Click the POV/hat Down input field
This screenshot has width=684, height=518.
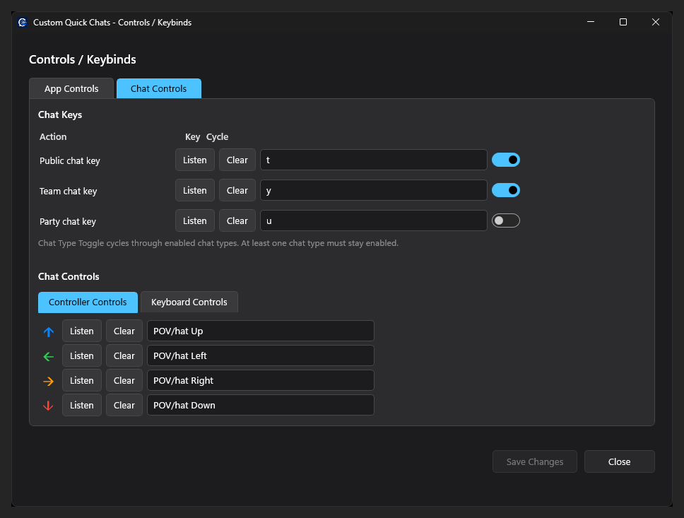[x=261, y=405]
